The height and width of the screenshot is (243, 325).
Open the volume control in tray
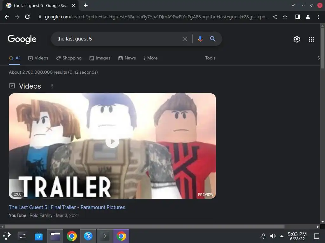click(273, 236)
